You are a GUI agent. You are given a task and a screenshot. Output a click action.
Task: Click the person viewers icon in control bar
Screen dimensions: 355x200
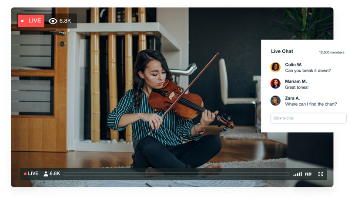[x=46, y=174]
